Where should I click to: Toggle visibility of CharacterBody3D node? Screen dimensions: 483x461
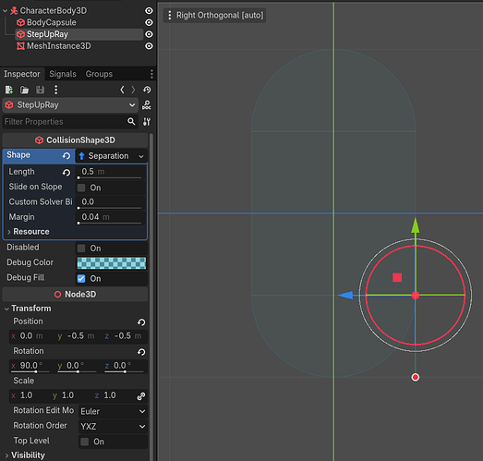pyautogui.click(x=149, y=11)
